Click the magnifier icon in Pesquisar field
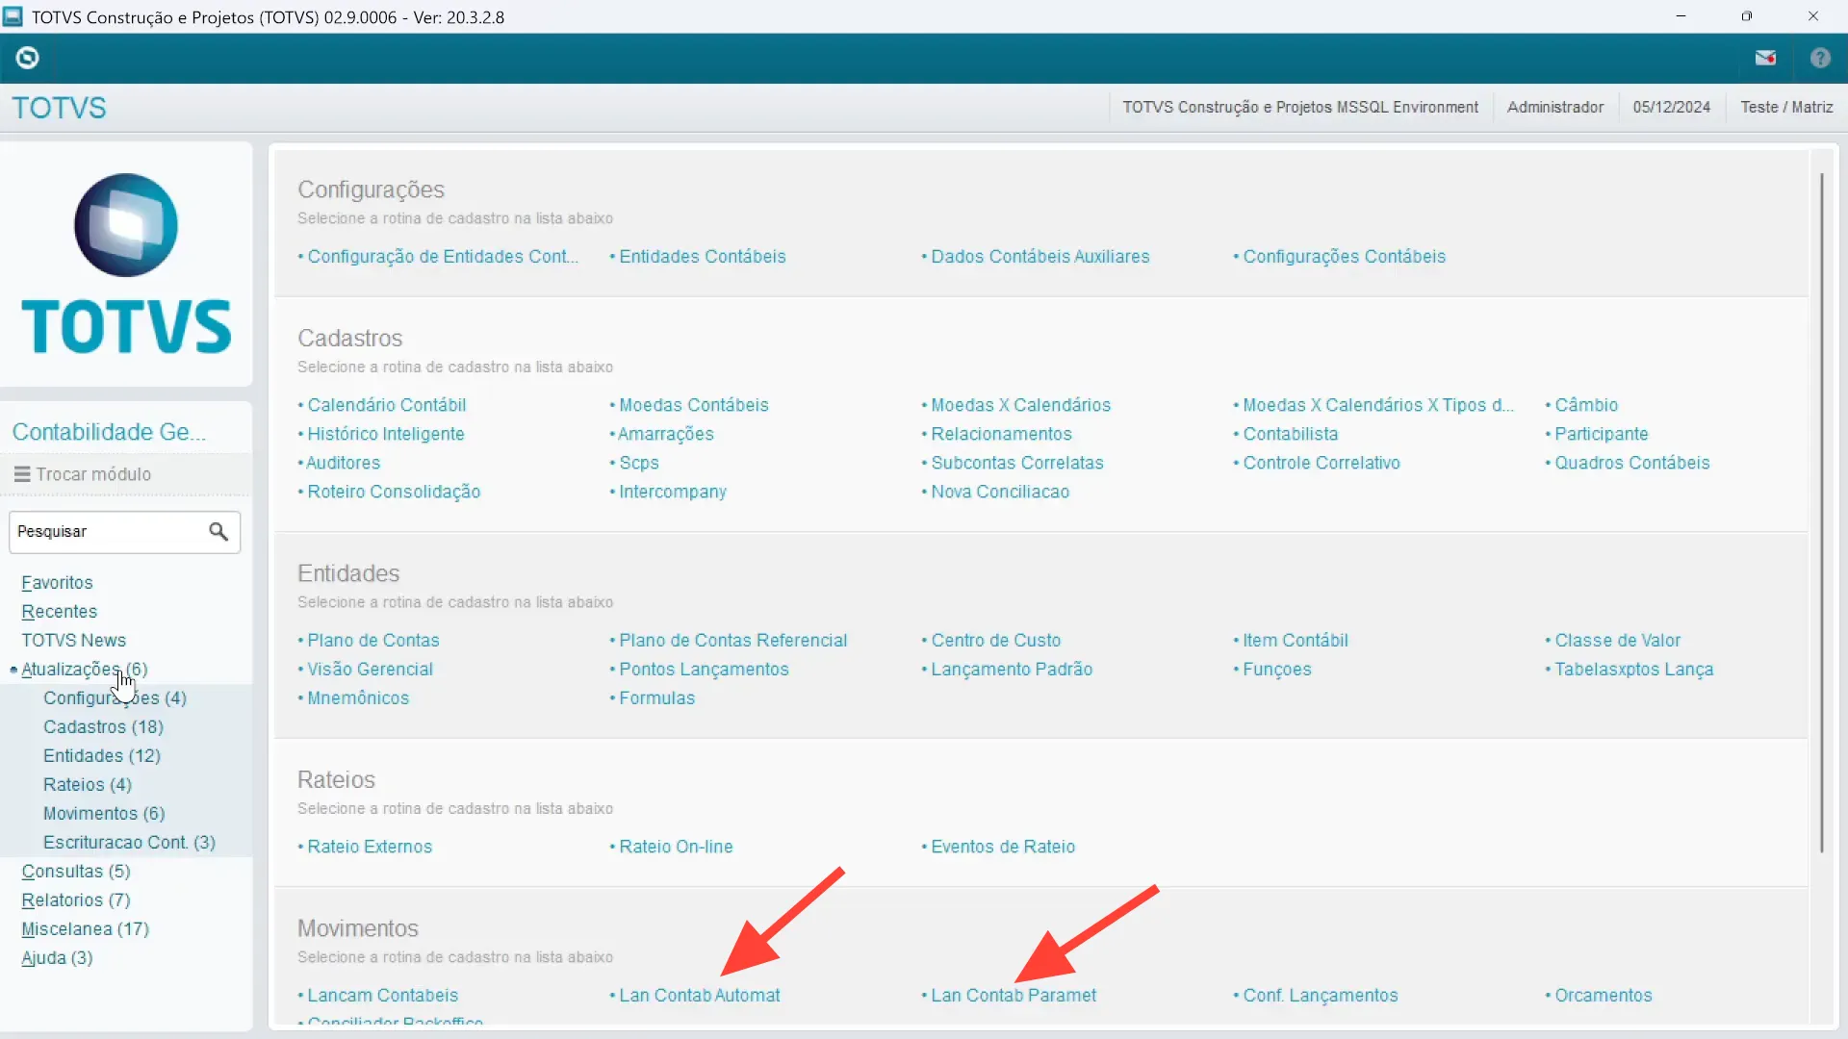Viewport: 1848px width, 1039px height. (x=218, y=532)
